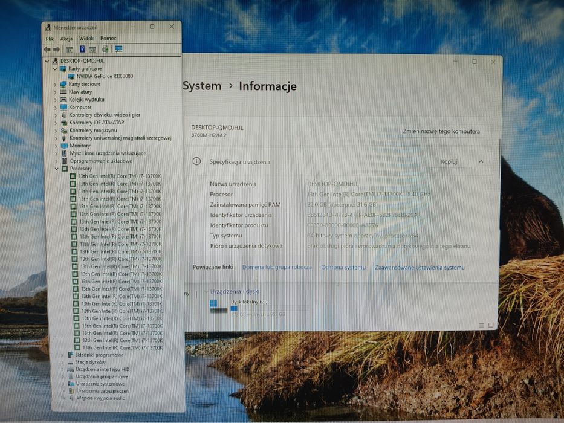Maximize the Menedżer urządzeń window

click(x=152, y=27)
